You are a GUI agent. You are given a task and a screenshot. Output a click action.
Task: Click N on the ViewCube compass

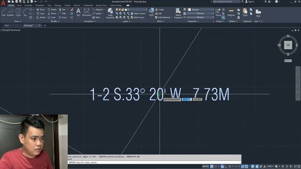coord(288,36)
